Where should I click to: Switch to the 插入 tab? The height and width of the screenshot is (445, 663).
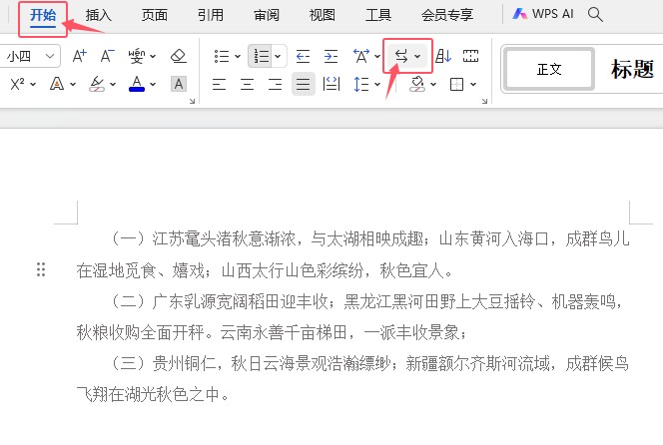(99, 15)
